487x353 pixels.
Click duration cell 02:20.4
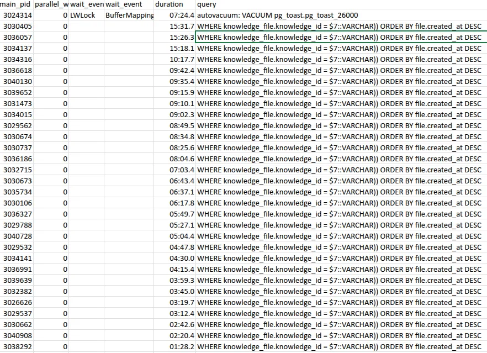174,336
